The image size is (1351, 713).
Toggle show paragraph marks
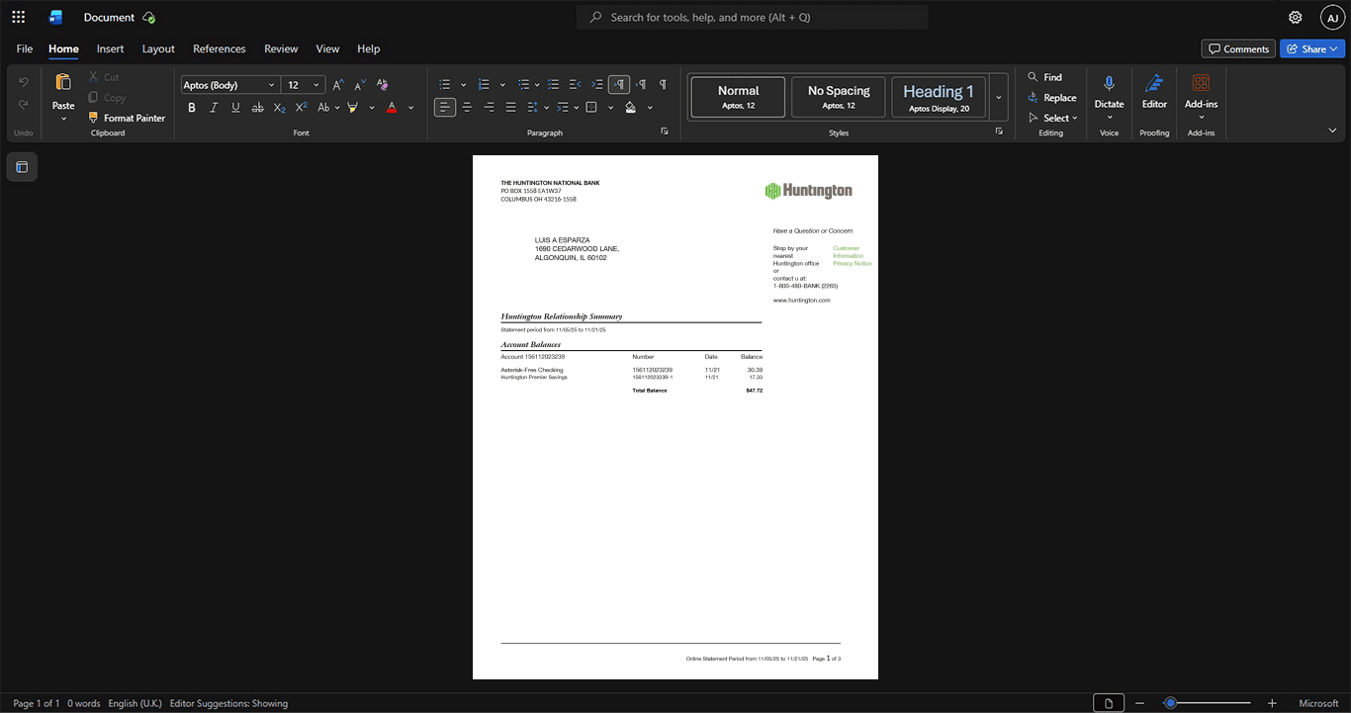[x=663, y=85]
